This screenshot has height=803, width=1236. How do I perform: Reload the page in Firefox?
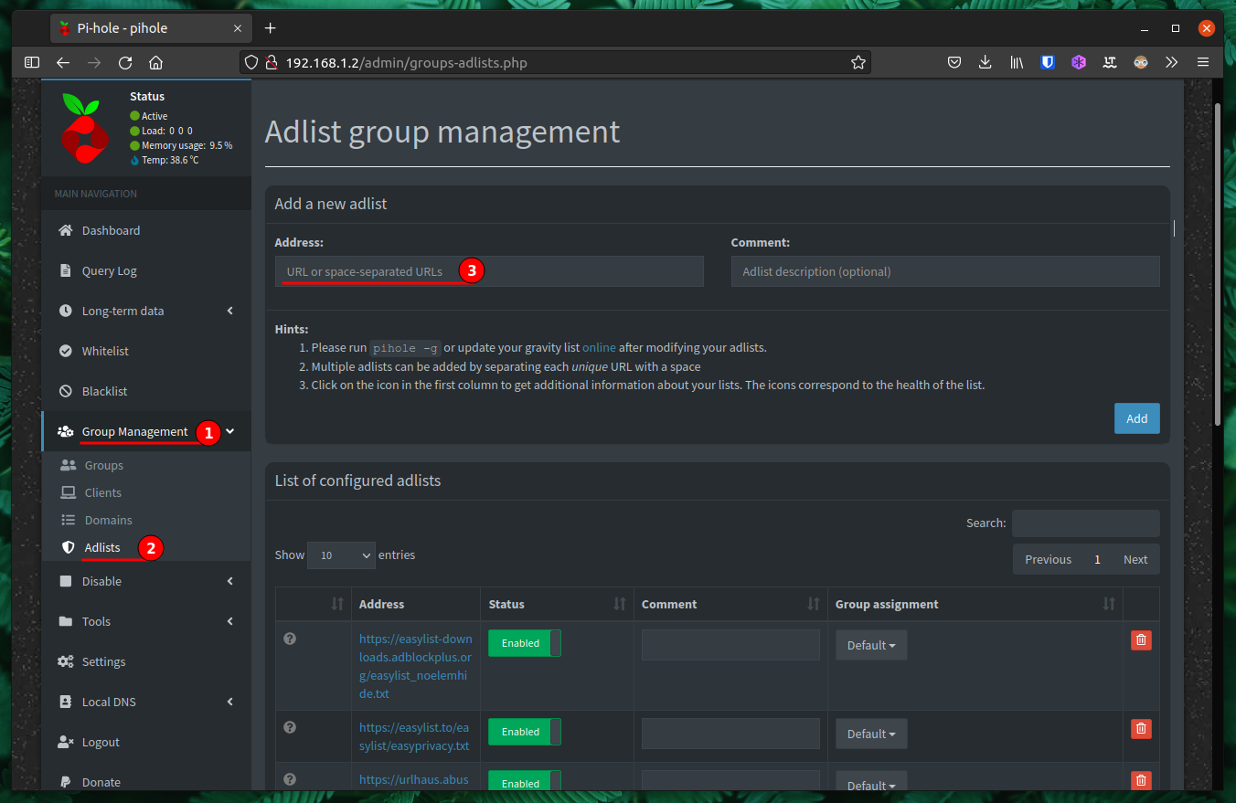[125, 63]
